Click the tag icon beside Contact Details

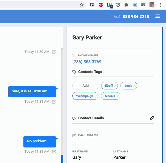tap(74, 118)
